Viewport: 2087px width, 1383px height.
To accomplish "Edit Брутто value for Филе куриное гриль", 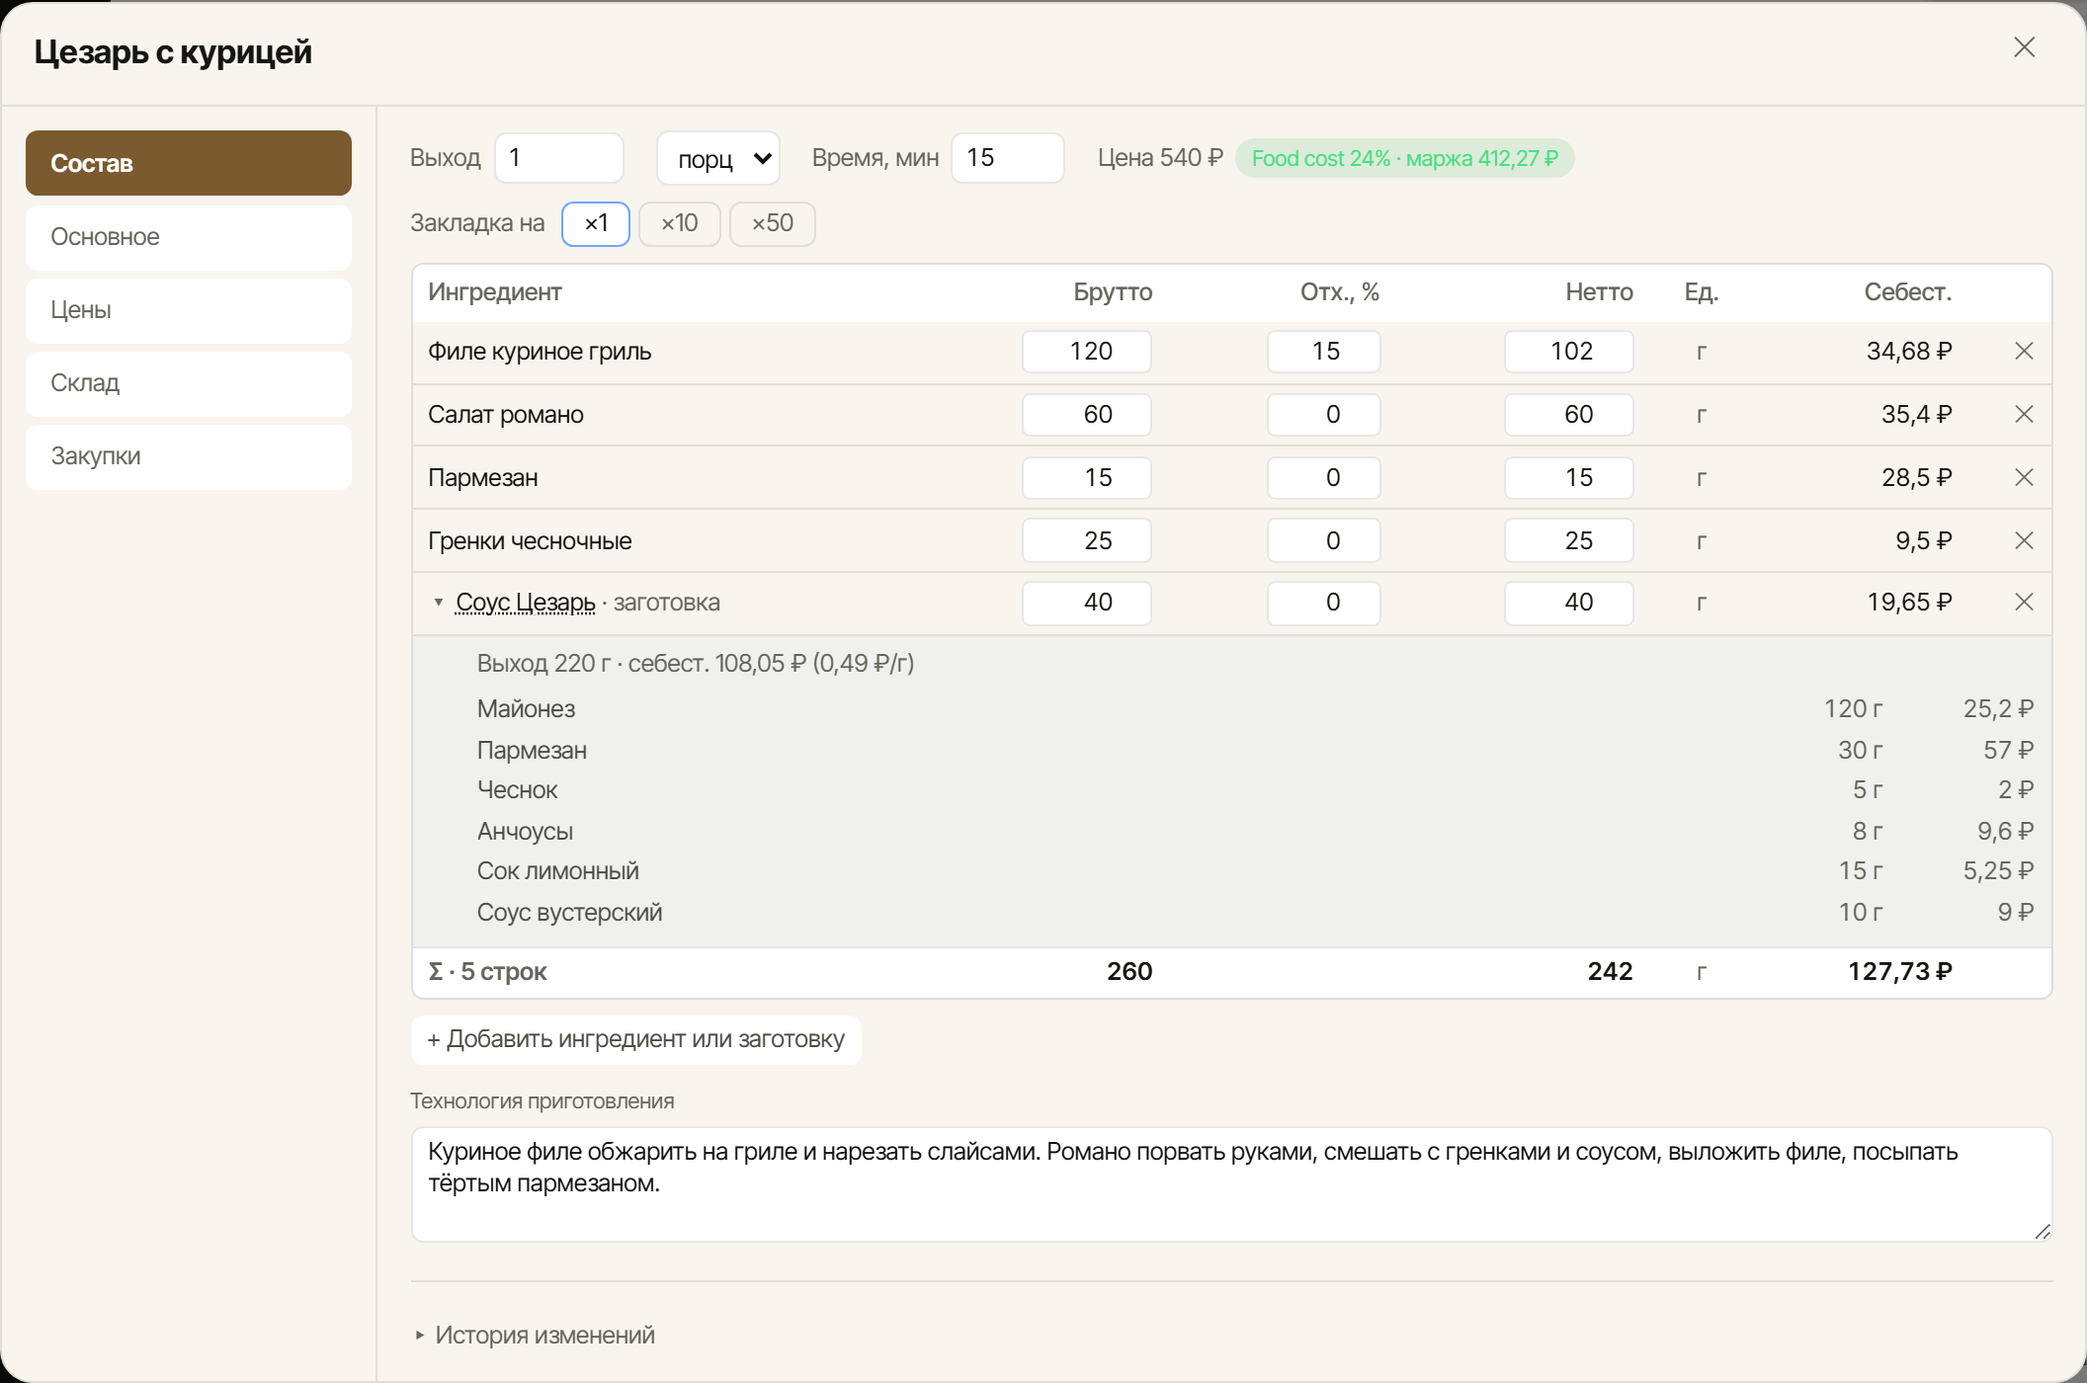I will point(1087,352).
